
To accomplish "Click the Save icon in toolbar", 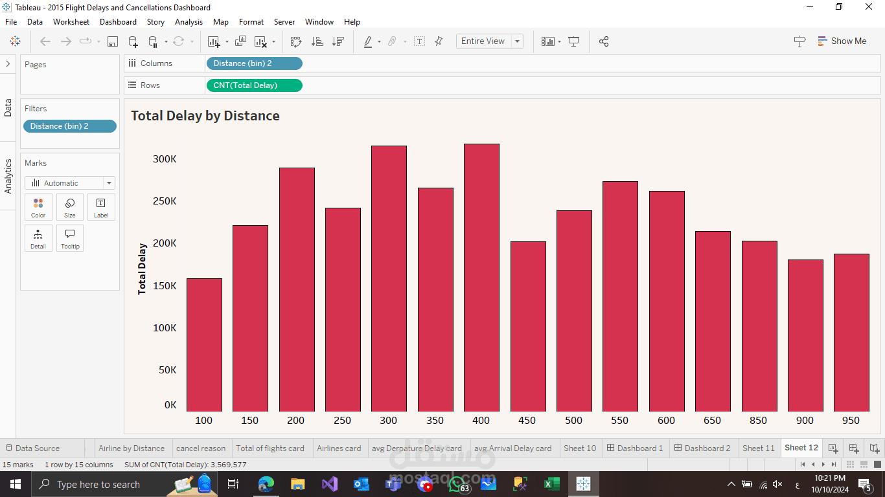I will pos(112,41).
